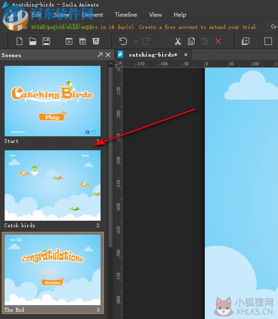Click the Redo arrow icon
The image size is (278, 319).
[x=146, y=41]
